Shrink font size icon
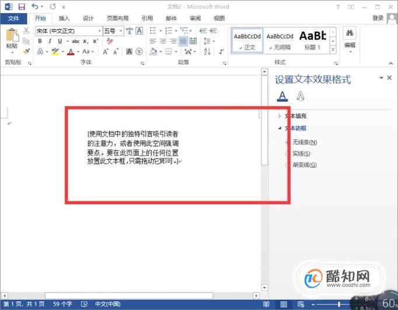 coord(116,52)
